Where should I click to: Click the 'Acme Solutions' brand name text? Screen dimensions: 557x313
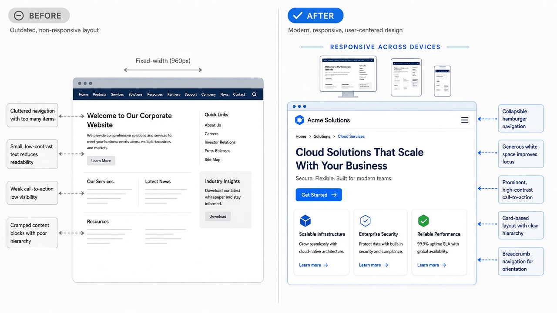pyautogui.click(x=329, y=120)
